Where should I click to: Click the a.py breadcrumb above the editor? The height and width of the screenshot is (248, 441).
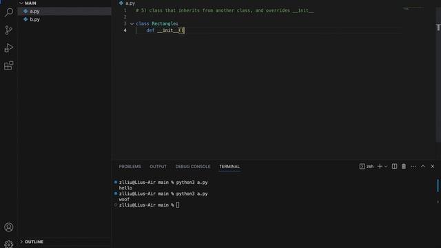click(130, 3)
